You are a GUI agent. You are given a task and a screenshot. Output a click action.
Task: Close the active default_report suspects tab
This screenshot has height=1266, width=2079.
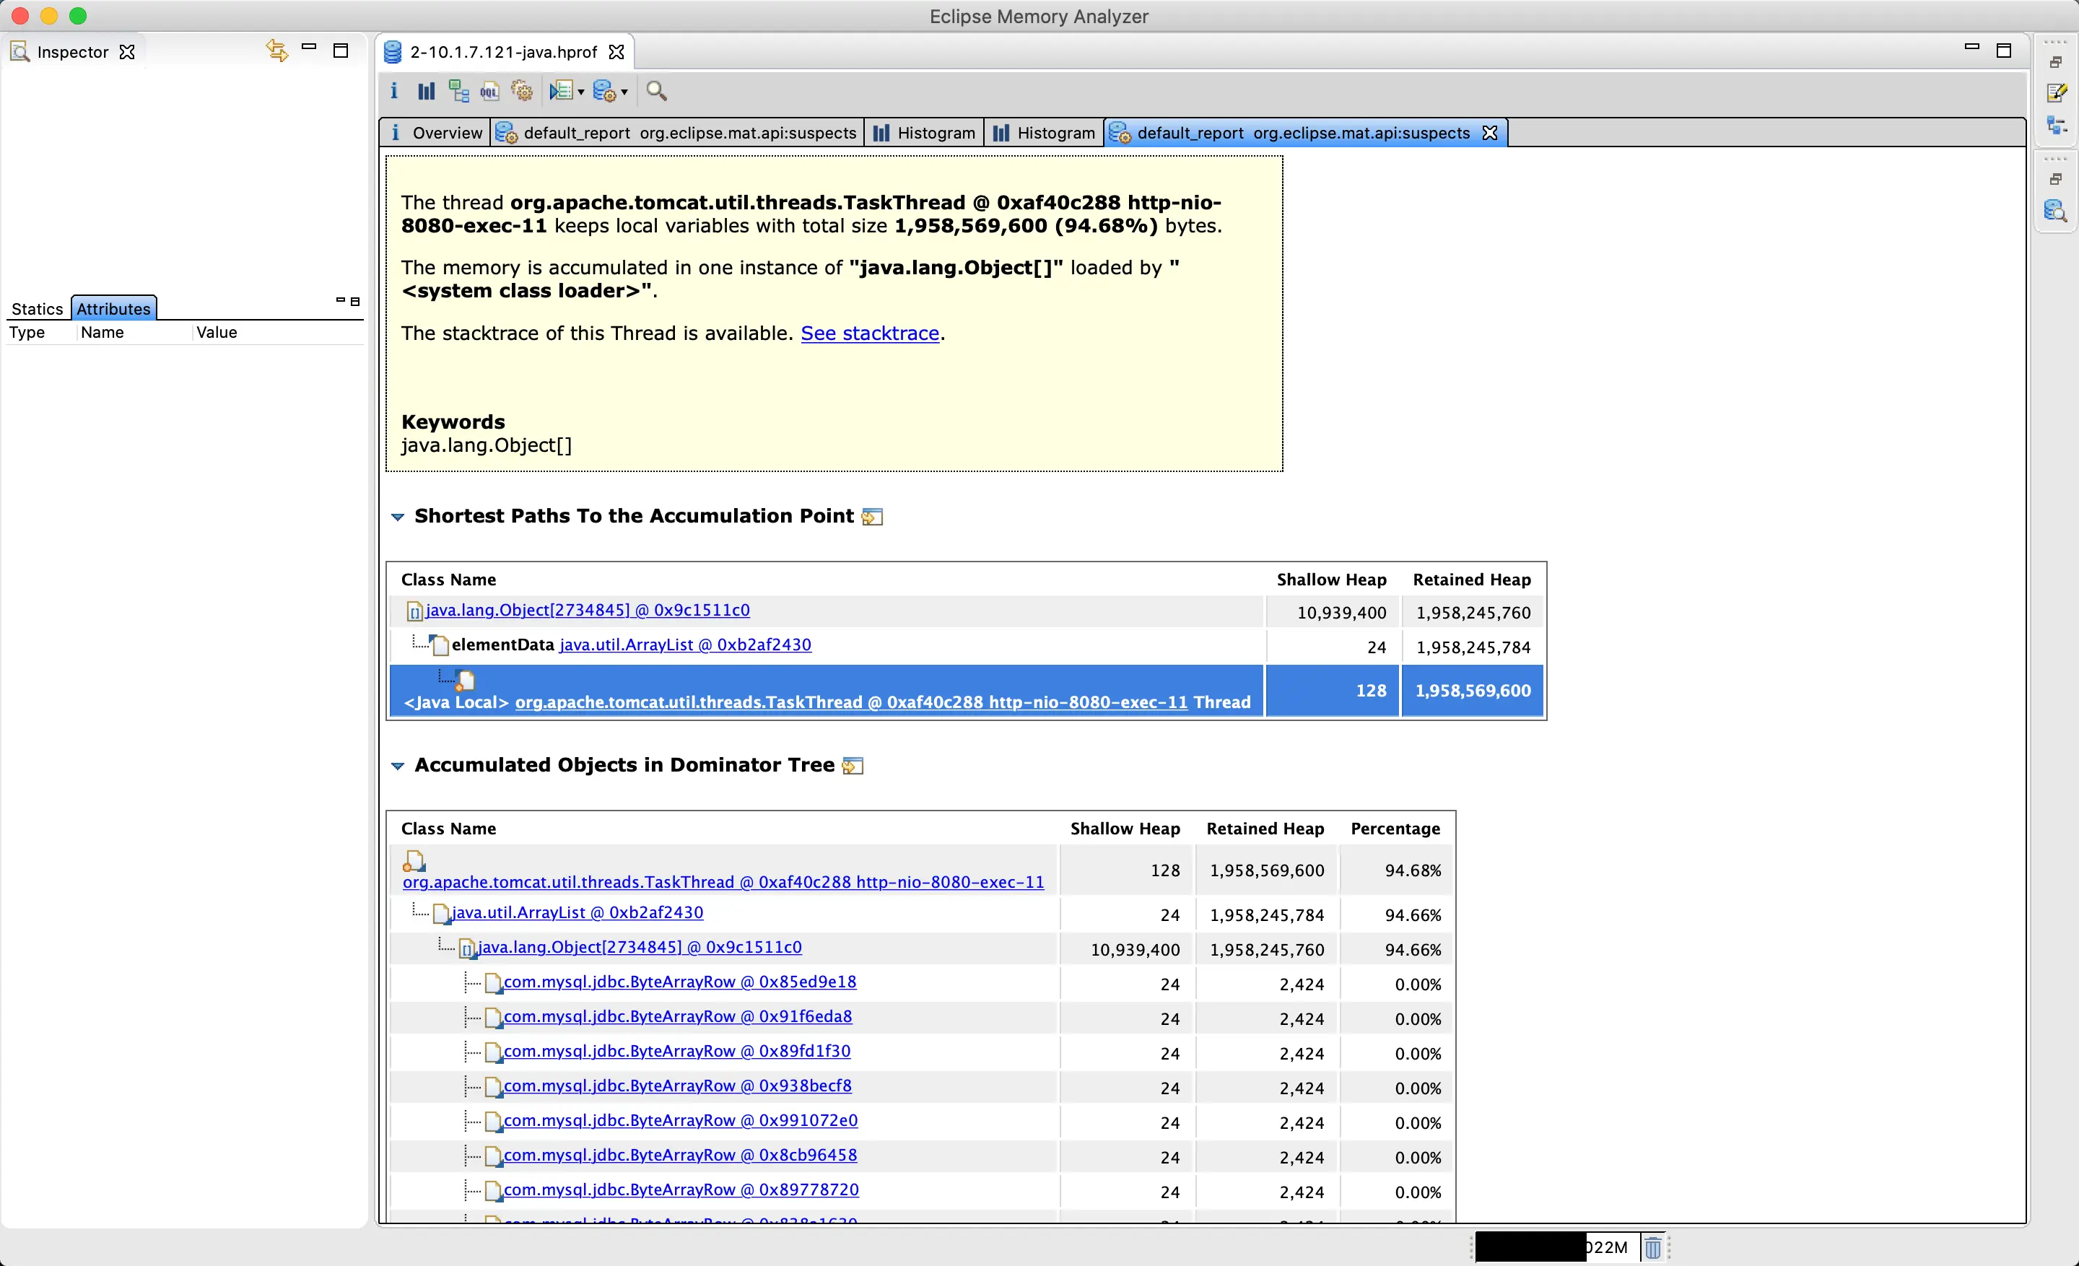tap(1490, 134)
